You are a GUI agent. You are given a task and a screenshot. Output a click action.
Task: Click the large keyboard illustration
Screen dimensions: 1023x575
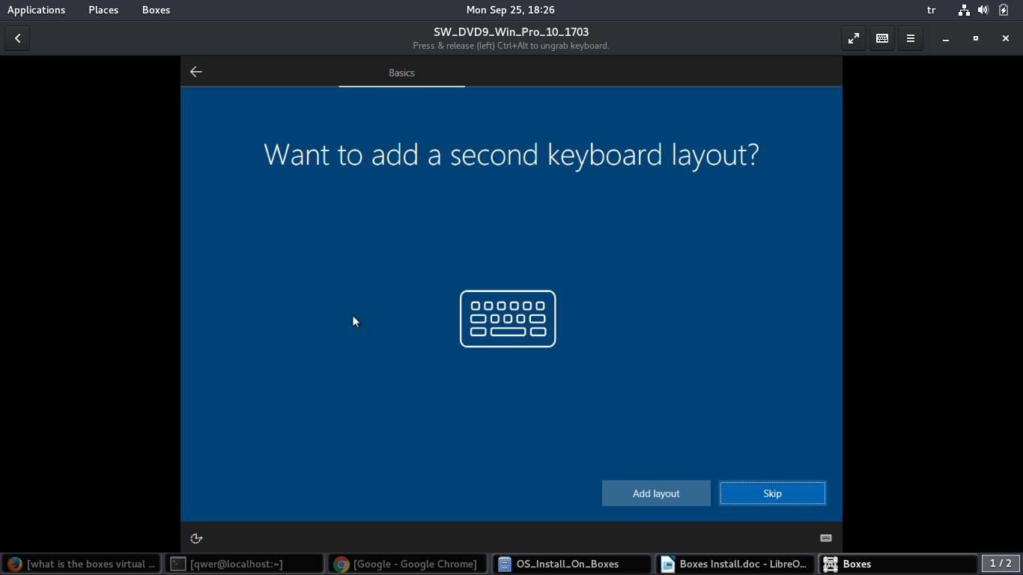[x=508, y=319]
